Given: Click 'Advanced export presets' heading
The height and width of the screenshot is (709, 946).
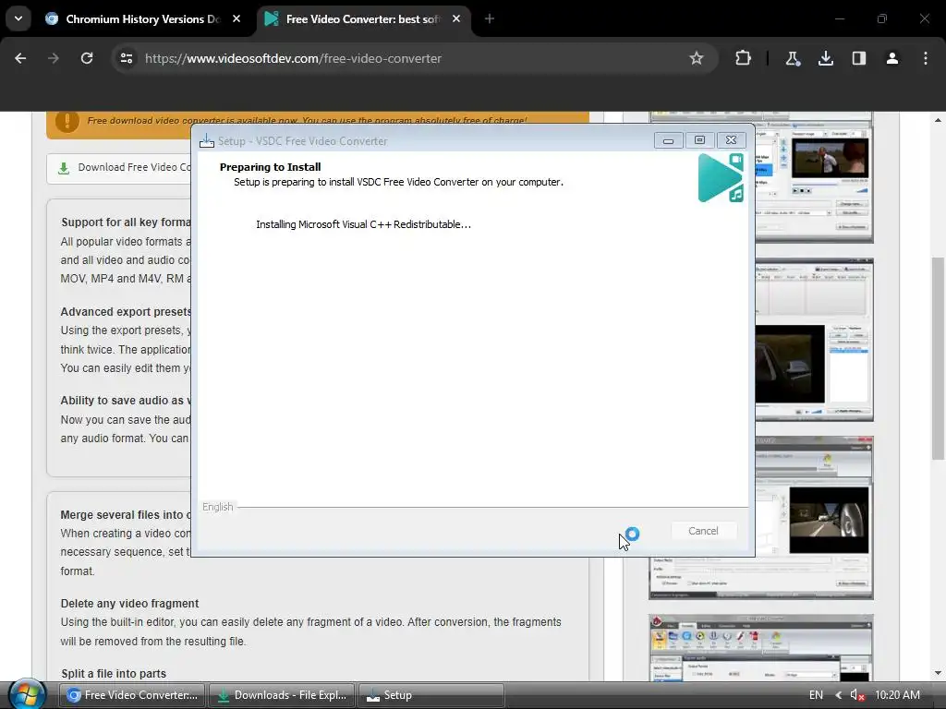Looking at the screenshot, I should 126,312.
